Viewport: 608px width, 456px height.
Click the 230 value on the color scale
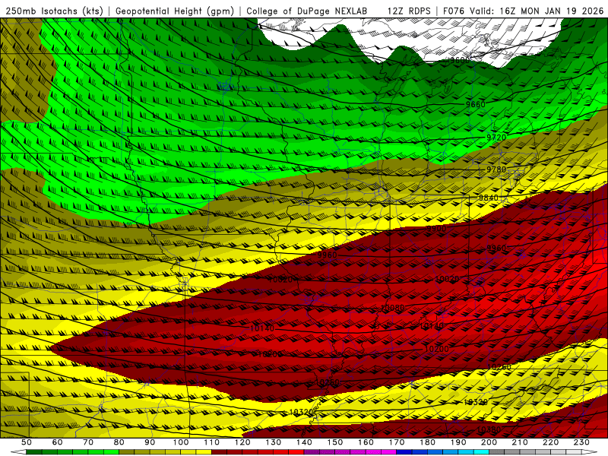point(581,442)
